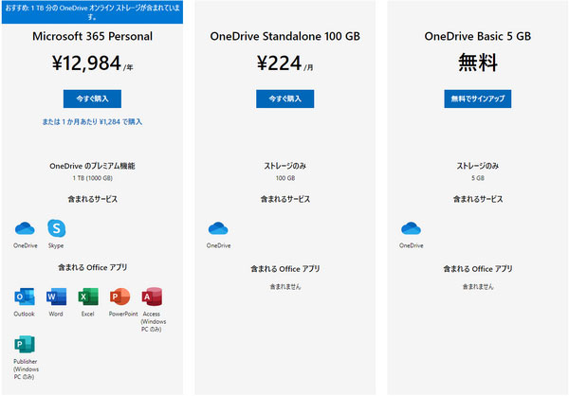Click OneDrive icon under Microsoft 365 Personal
The height and width of the screenshot is (396, 569).
coord(25,228)
